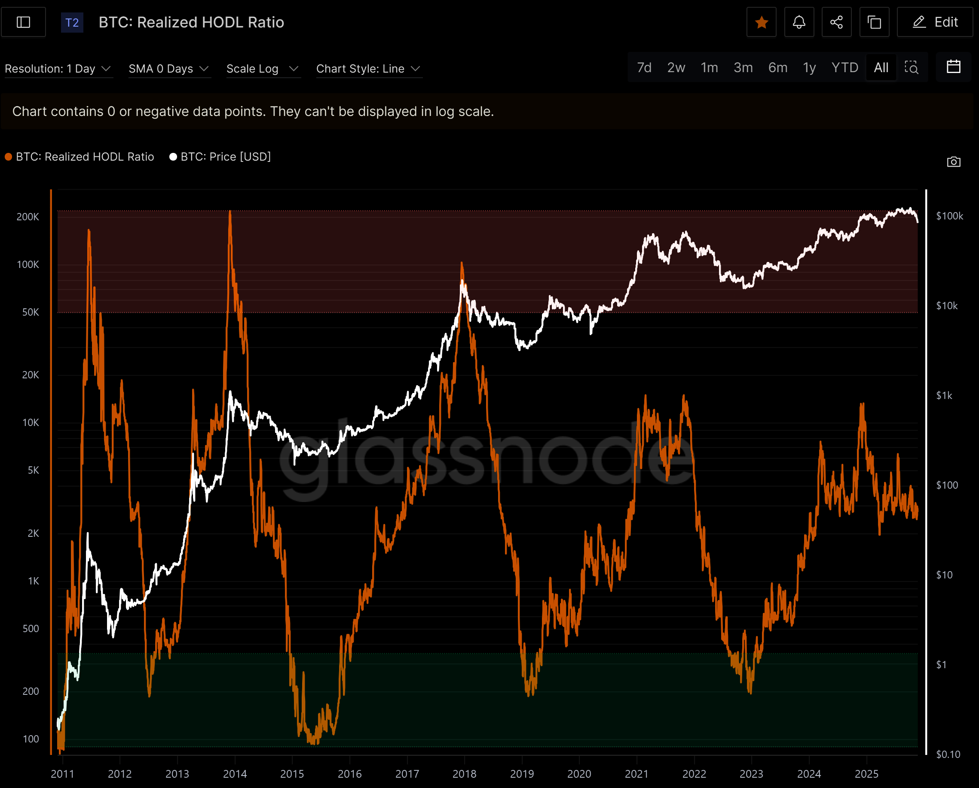Screen dimensions: 979x788
Task: Open alerts with the bell icon
Action: click(799, 22)
